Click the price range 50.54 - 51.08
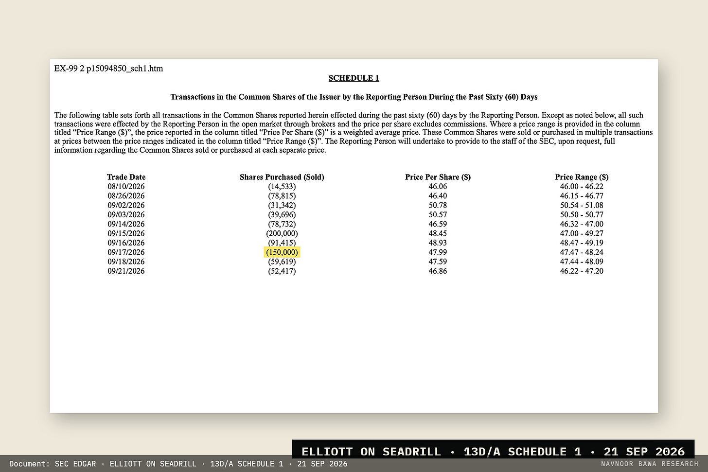The height and width of the screenshot is (472, 708). [x=582, y=205]
